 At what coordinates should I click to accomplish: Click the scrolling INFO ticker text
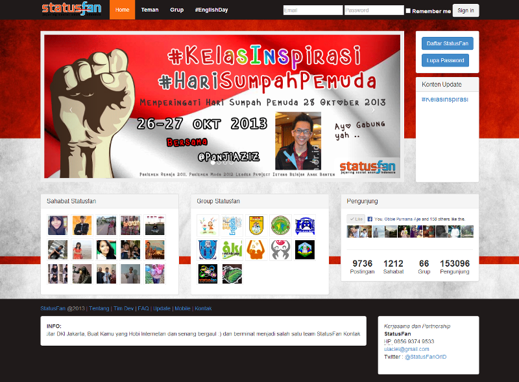click(203, 333)
